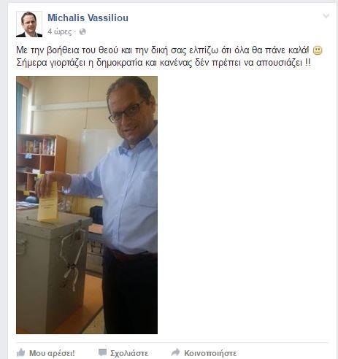Like the post via 'Μου αρέσει!'
Screen dimensions: 338x359
(52, 353)
